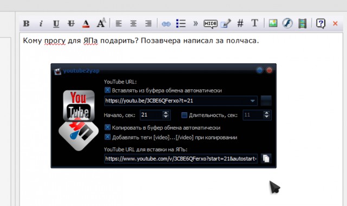Viewport: 347px width, 206px height.
Task: Click the "Начало, сек:" label
Action: (x=119, y=115)
